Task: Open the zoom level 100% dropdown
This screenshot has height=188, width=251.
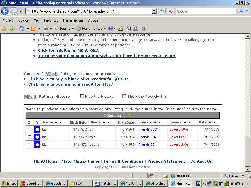Action: (x=243, y=176)
